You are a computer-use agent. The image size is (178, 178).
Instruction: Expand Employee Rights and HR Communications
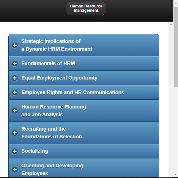pyautogui.click(x=73, y=92)
